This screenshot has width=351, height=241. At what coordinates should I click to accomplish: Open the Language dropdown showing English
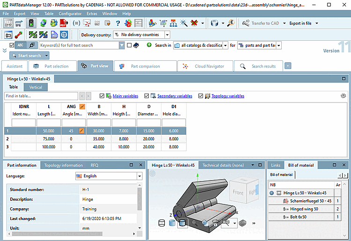coord(139,176)
